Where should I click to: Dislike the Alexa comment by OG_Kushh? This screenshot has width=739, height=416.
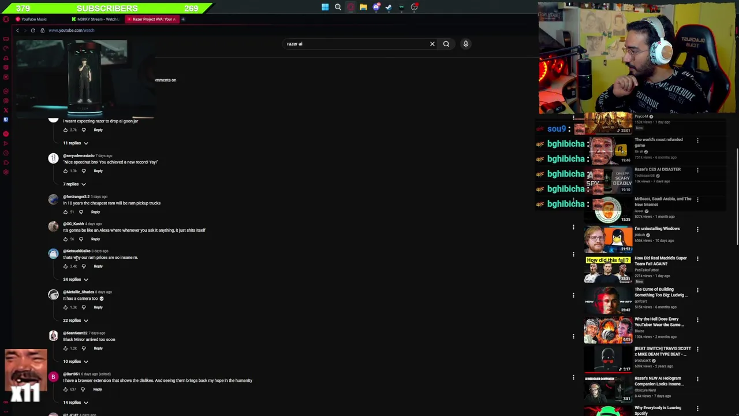click(81, 239)
